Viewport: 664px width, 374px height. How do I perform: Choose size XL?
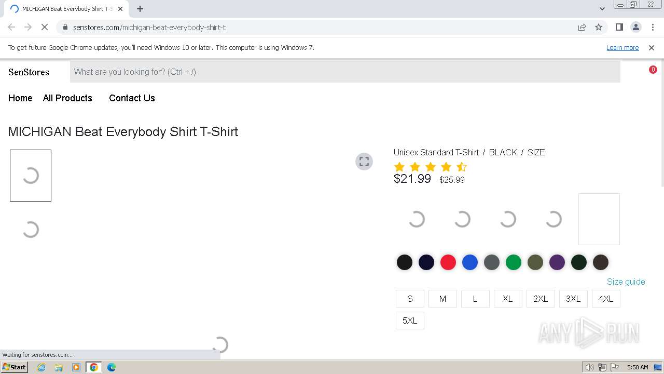point(508,299)
